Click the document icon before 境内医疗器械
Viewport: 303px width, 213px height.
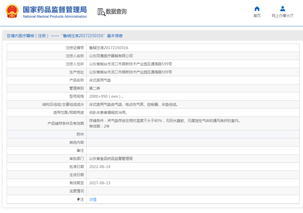click(x=9, y=36)
